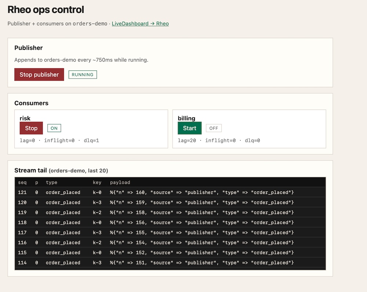
Task: Click the seq column header
Action: click(x=22, y=182)
